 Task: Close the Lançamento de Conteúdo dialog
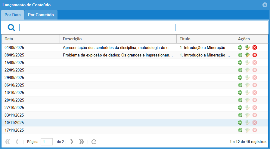265,5
